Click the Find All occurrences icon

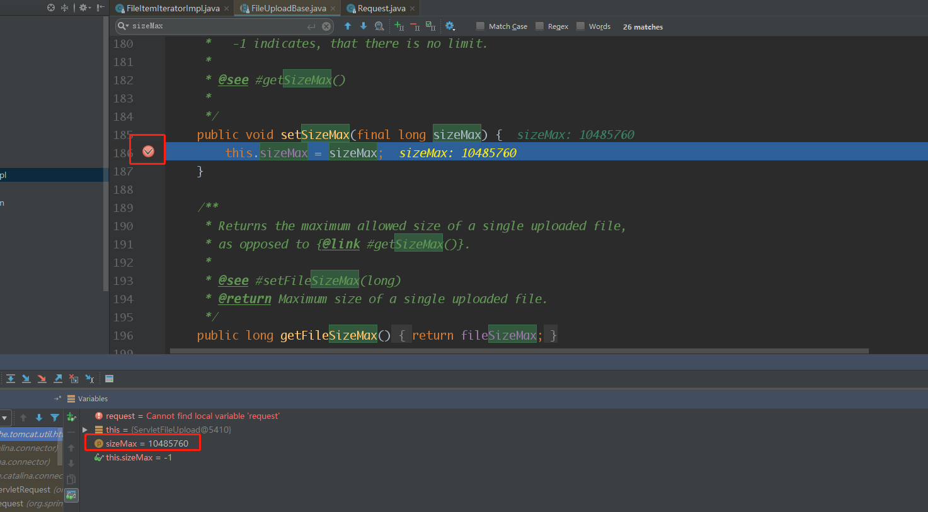pos(379,26)
